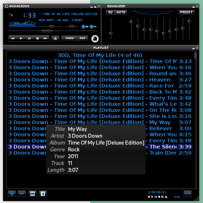Click mini play button in playlist footer
Screen dimensions: 203x203
pyautogui.click(x=152, y=197)
